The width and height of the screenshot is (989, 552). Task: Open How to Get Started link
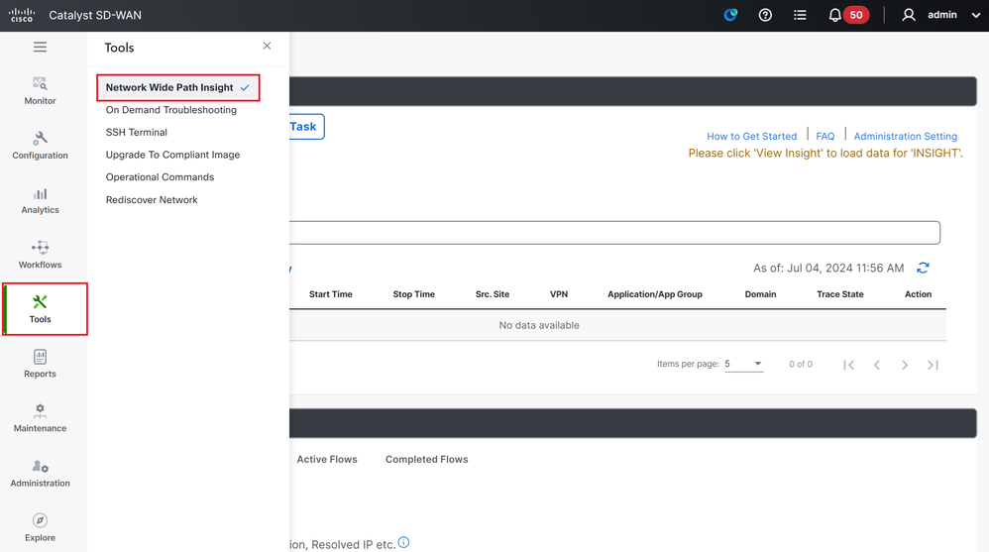[x=751, y=136]
